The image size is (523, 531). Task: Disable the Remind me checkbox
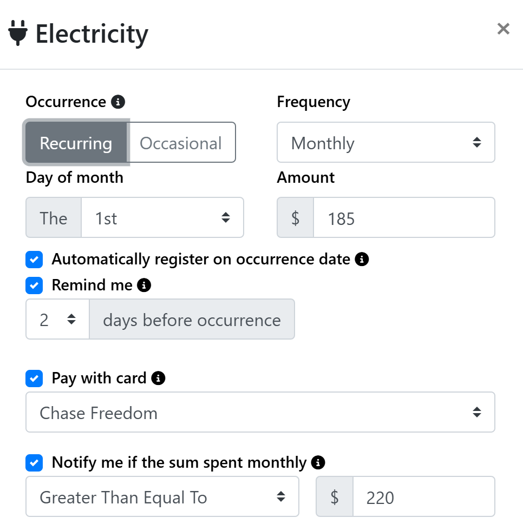pyautogui.click(x=34, y=285)
